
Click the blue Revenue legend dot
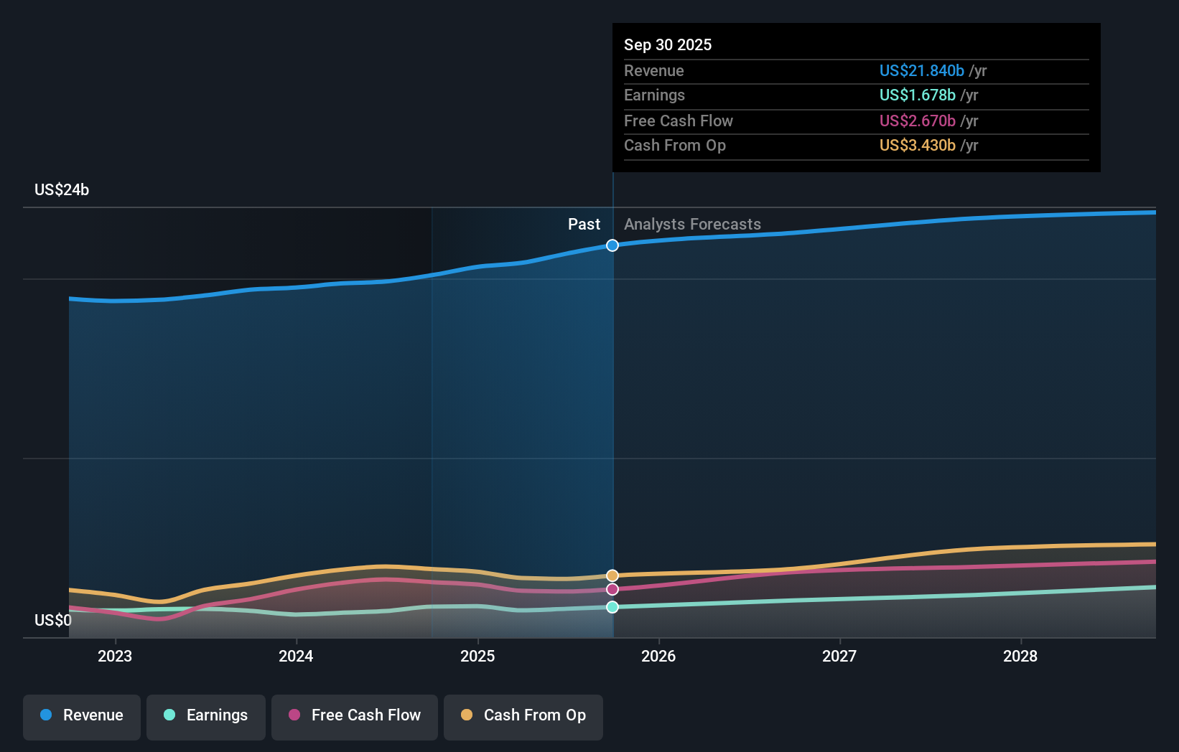coord(45,715)
